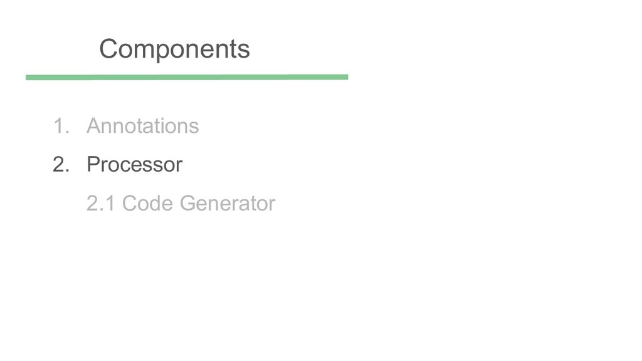Select the Annotations list item
642x361 pixels.
pos(142,126)
